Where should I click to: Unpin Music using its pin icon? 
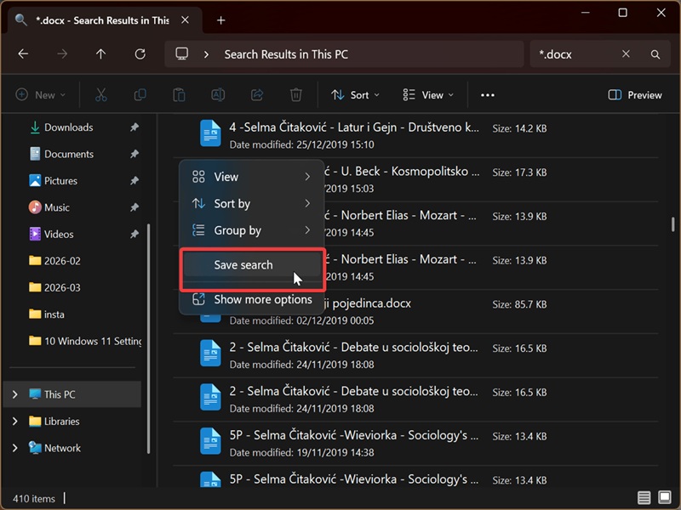pos(134,207)
